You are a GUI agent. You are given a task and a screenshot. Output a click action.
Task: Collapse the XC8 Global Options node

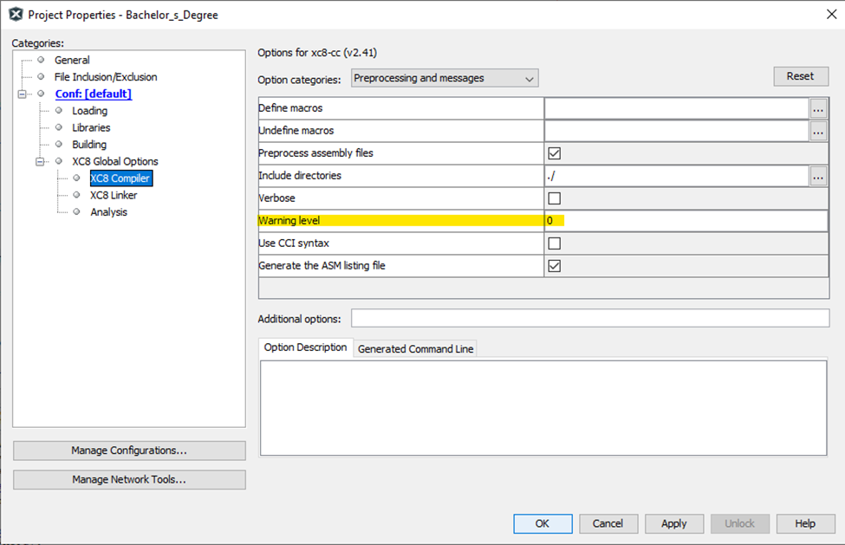click(x=40, y=161)
